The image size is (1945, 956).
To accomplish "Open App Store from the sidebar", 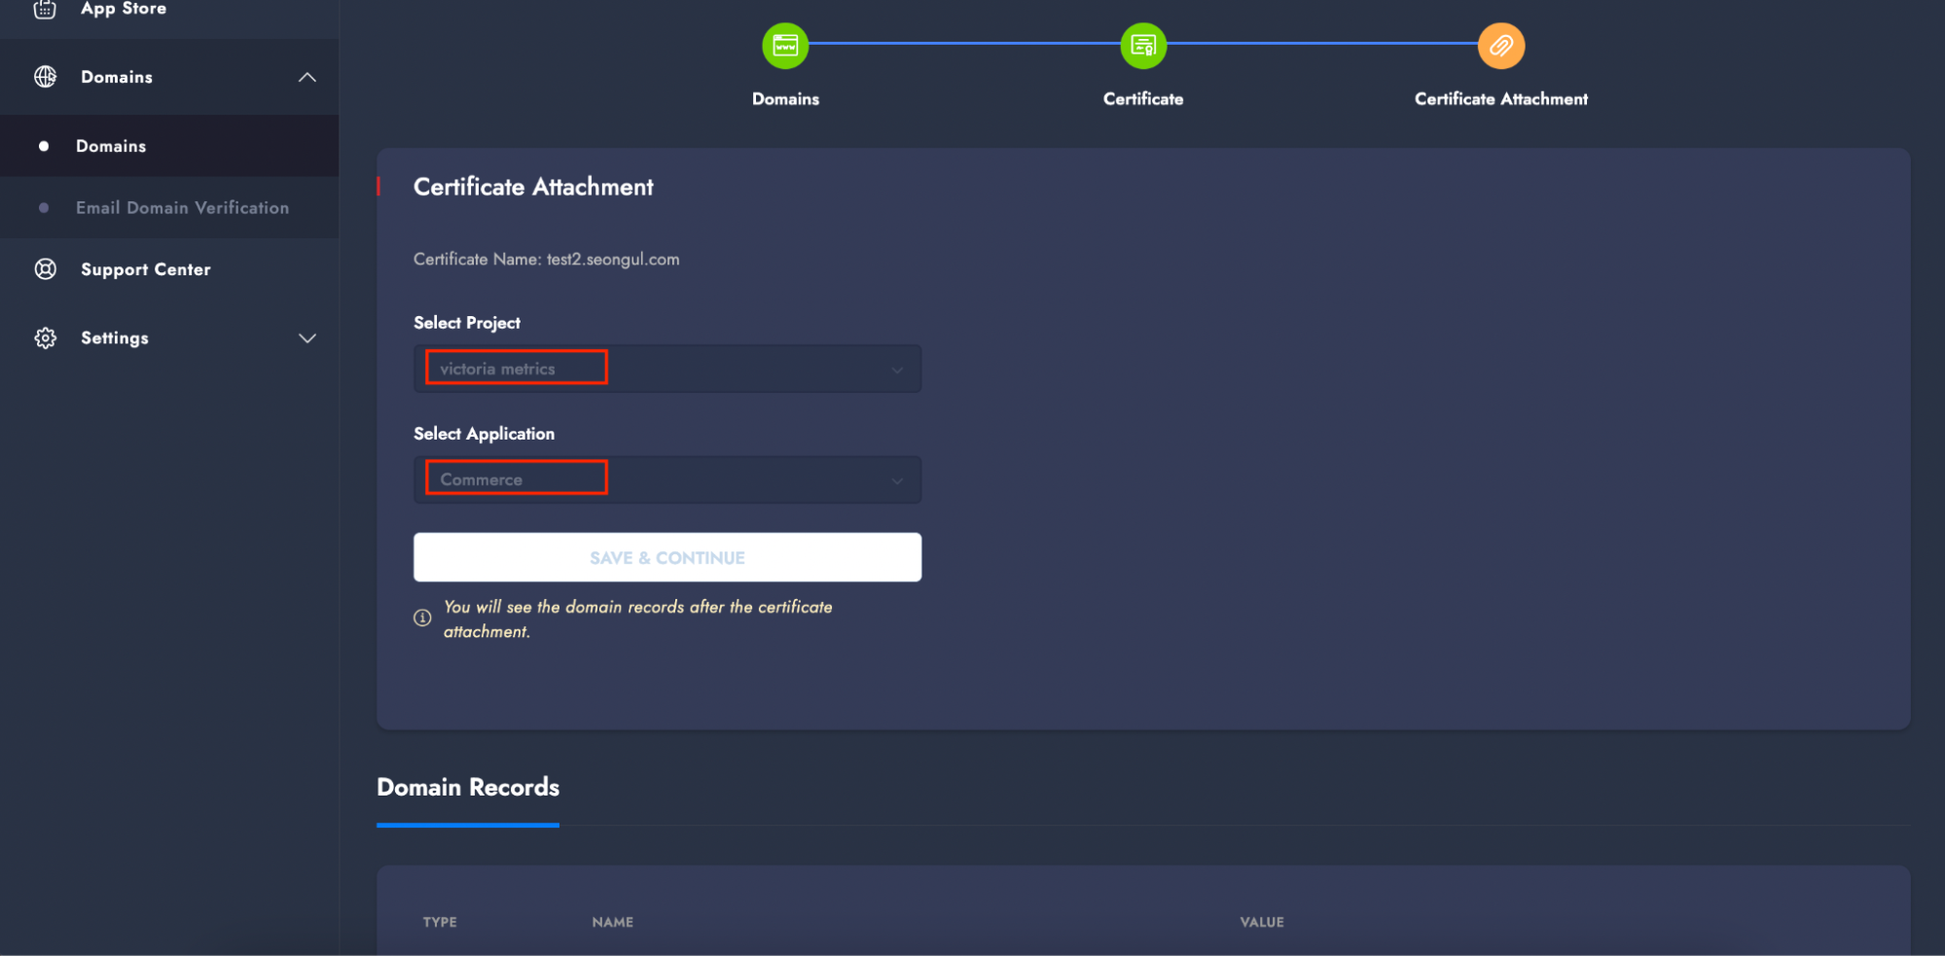I will click(x=124, y=9).
